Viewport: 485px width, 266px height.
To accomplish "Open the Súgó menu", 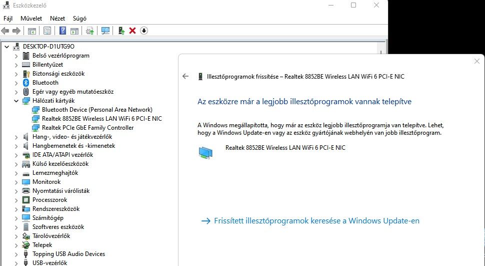I will point(79,19).
